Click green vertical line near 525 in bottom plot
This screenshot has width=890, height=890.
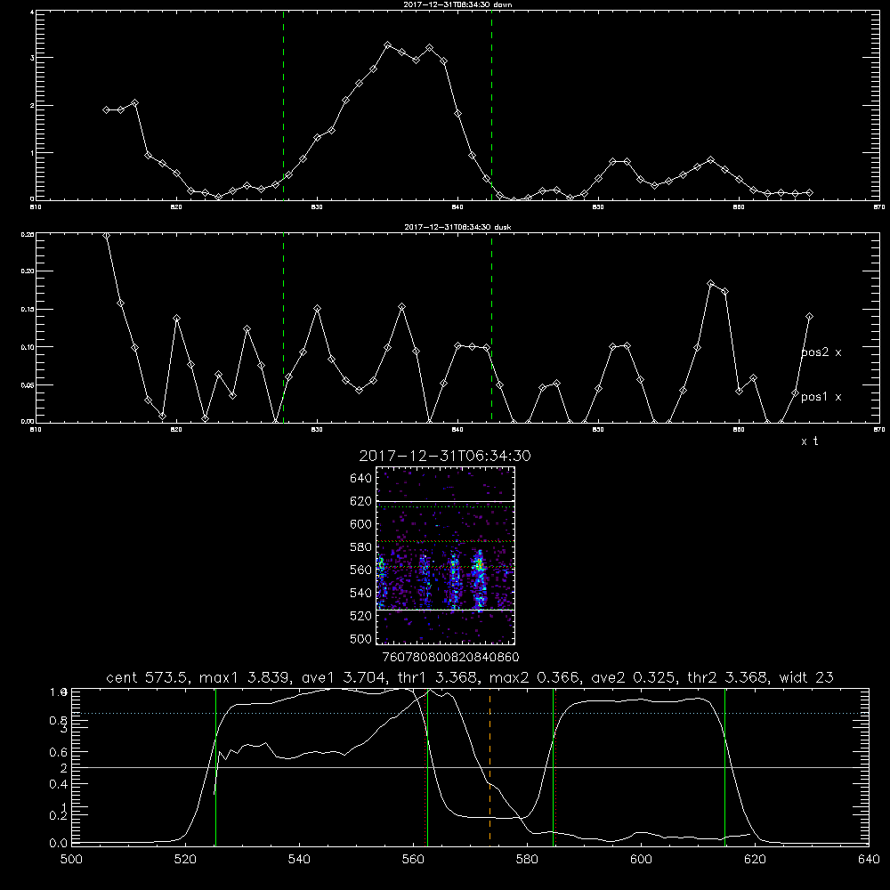tap(215, 766)
